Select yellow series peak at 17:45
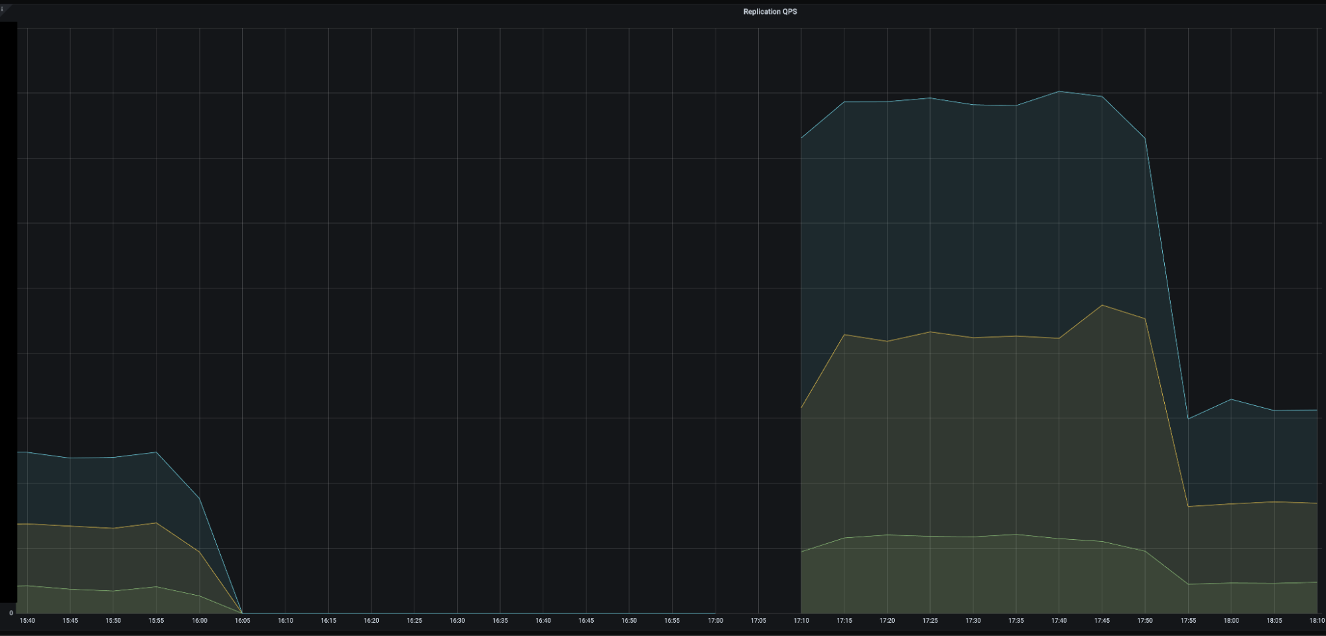This screenshot has height=636, width=1326. (x=1102, y=305)
